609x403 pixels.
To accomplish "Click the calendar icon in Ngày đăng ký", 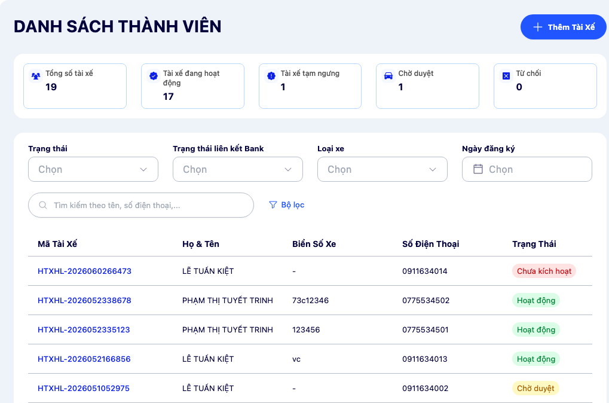I will (478, 169).
